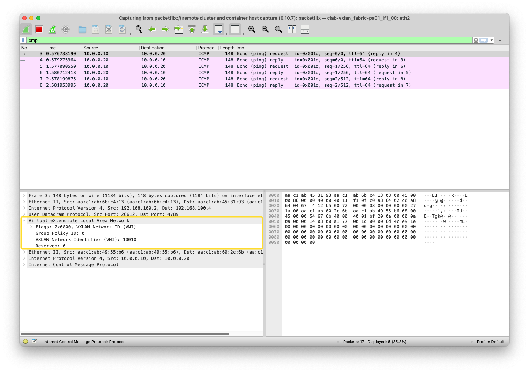Stop the live capture
Image resolution: width=529 pixels, height=372 pixels.
(x=39, y=29)
